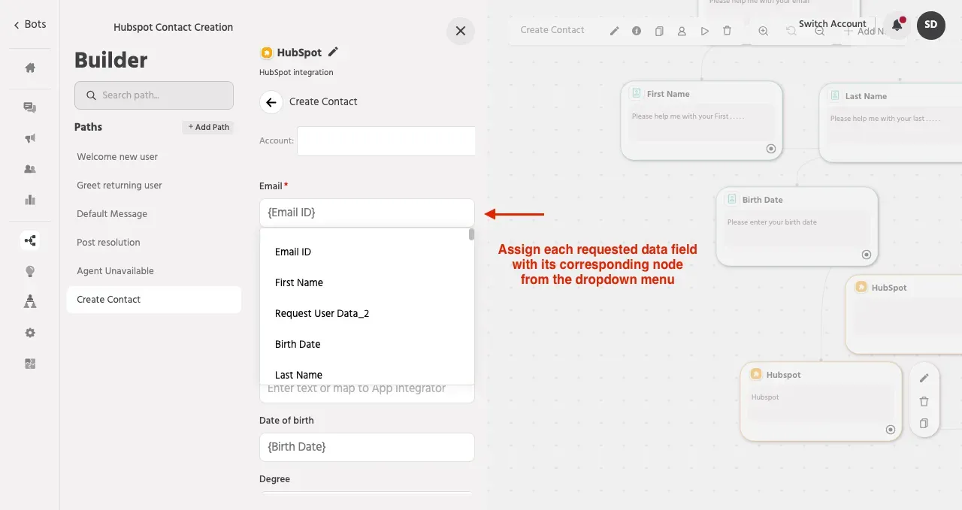Click the Search path box
The height and width of the screenshot is (510, 962).
click(154, 95)
